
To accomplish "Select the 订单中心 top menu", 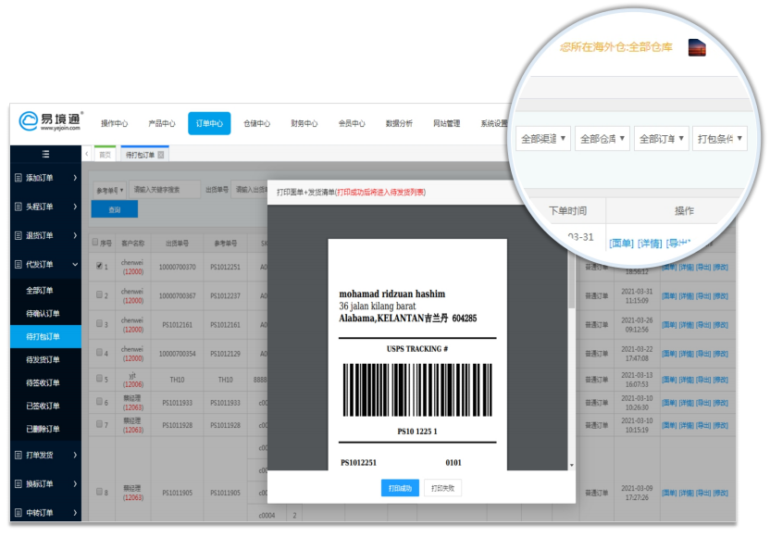I will pyautogui.click(x=209, y=123).
